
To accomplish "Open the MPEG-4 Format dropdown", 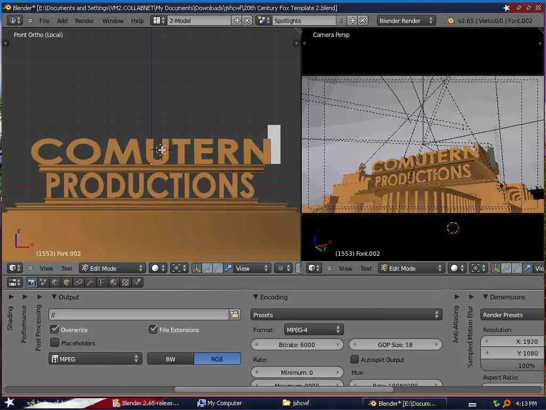I will click(x=314, y=329).
